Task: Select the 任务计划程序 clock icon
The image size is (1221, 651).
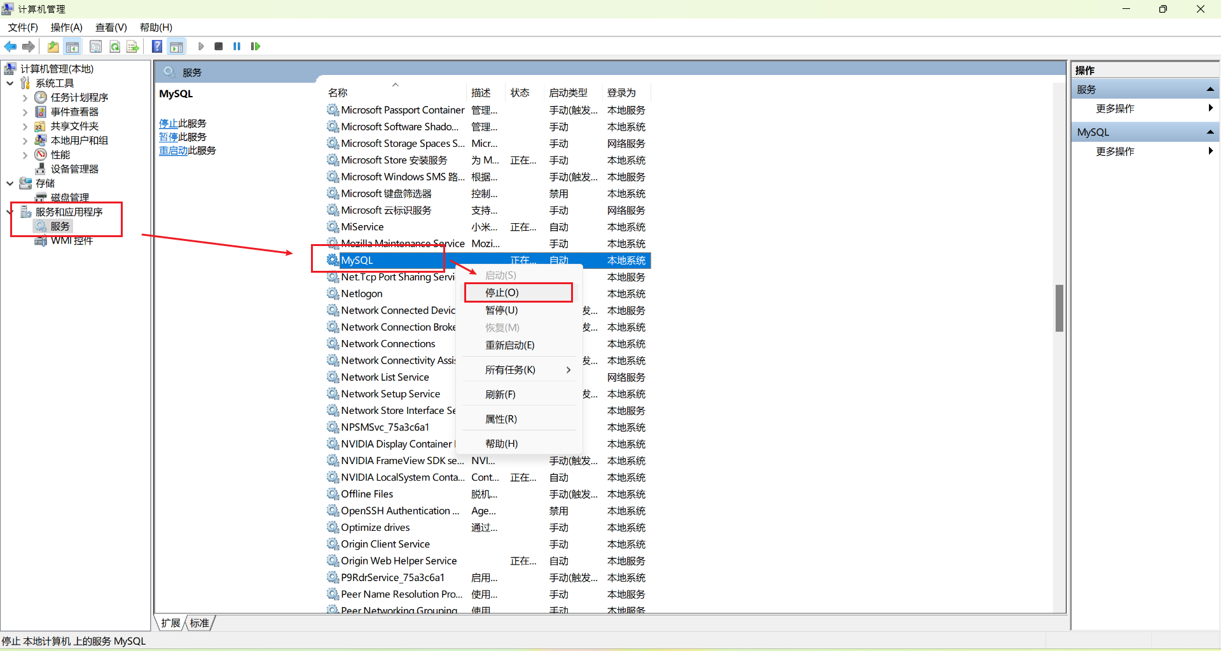Action: [41, 97]
